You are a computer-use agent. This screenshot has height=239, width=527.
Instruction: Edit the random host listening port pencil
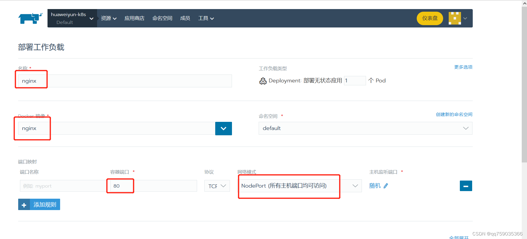386,186
